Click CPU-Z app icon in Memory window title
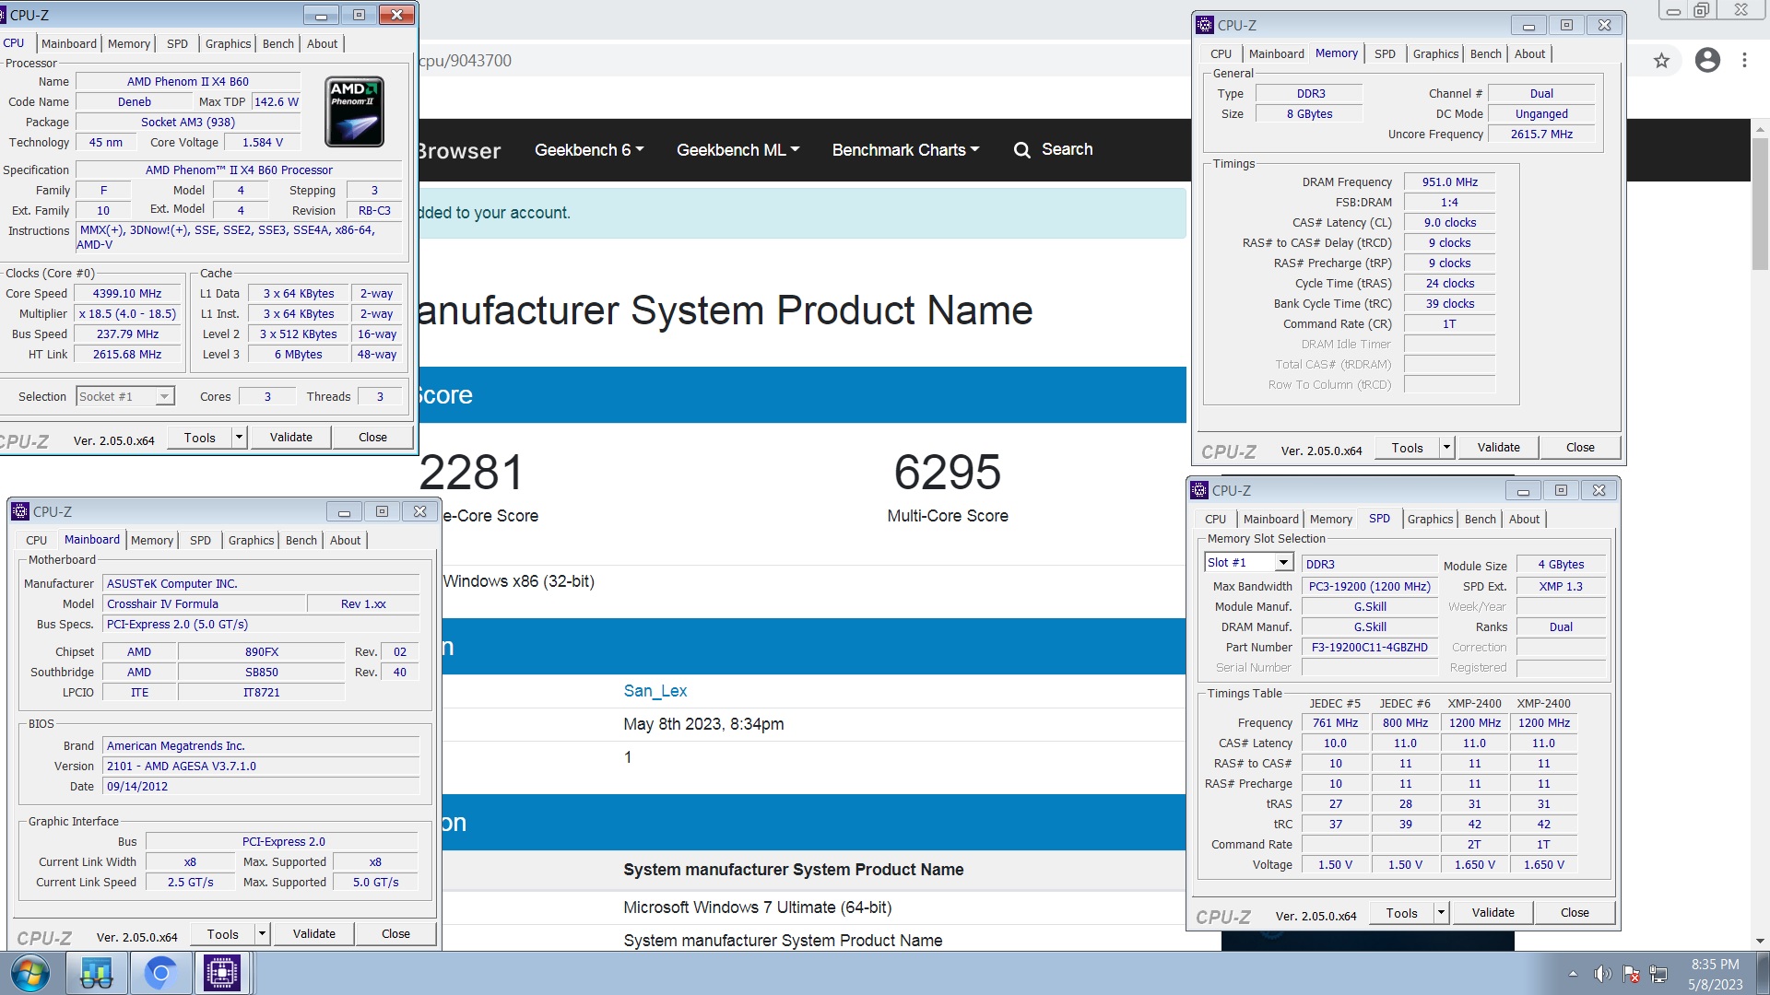This screenshot has height=995, width=1770. coord(1205,25)
